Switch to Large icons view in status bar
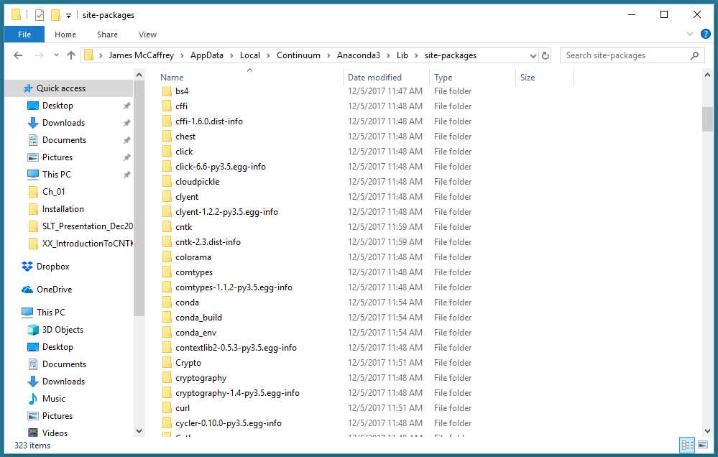 [x=703, y=445]
